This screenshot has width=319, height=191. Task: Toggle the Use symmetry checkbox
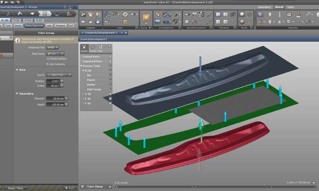(48, 64)
